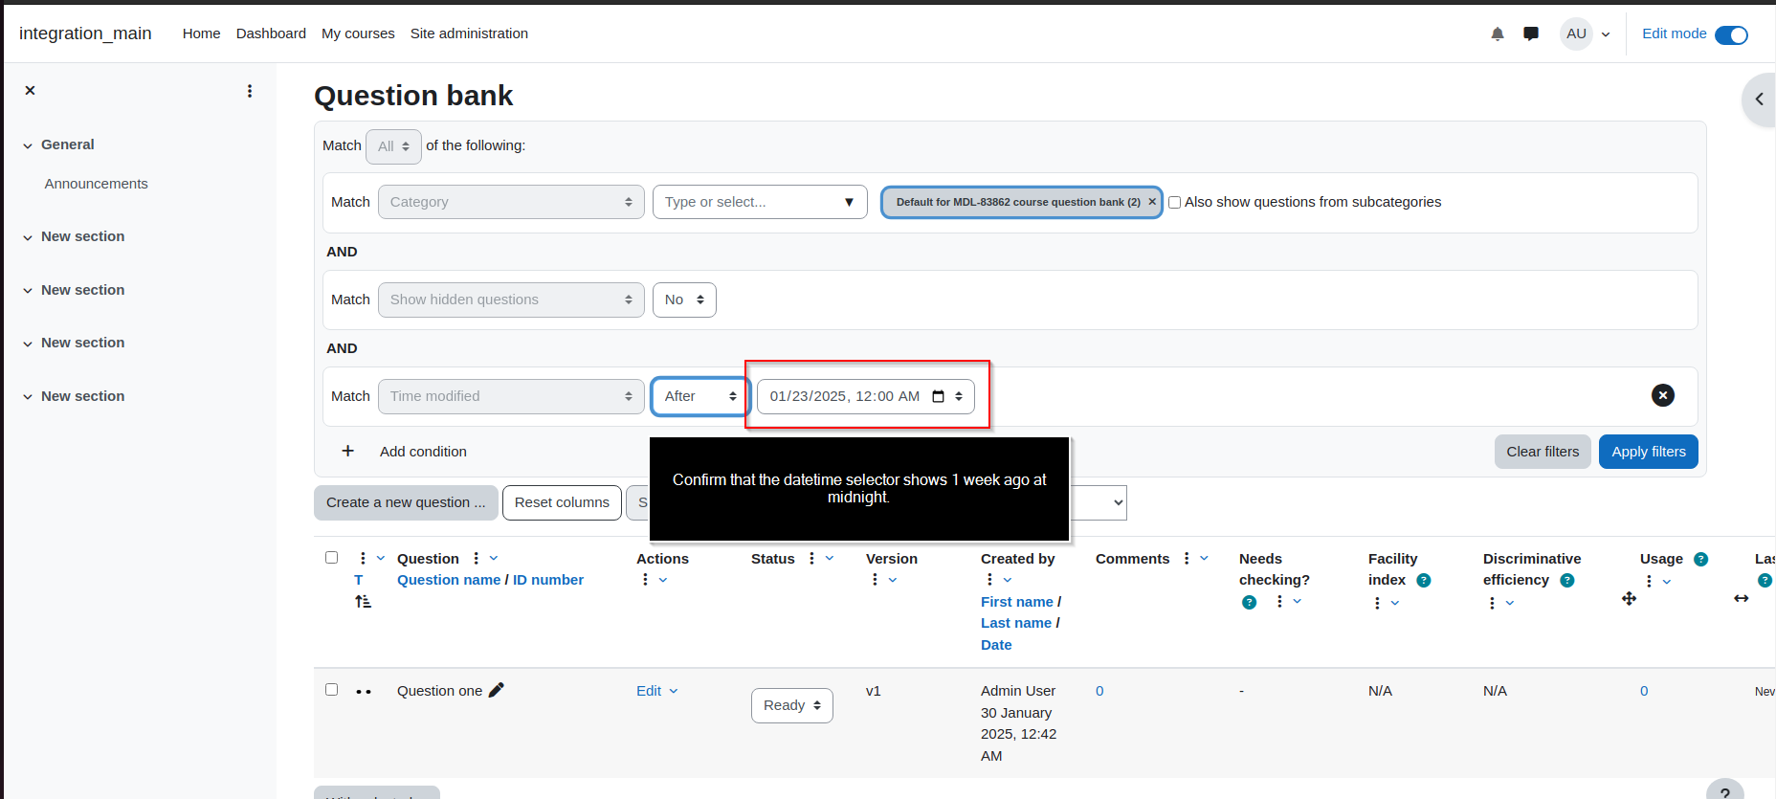Change the hidden questions No dropdown

[684, 300]
